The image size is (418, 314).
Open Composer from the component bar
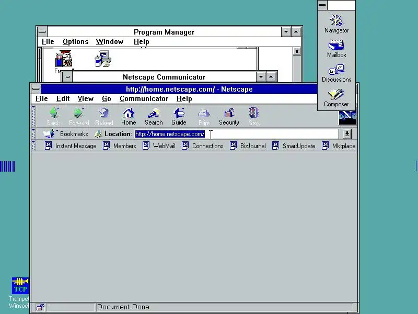pyautogui.click(x=336, y=98)
